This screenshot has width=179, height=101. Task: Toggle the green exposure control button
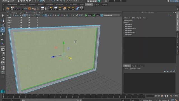pos(86,15)
